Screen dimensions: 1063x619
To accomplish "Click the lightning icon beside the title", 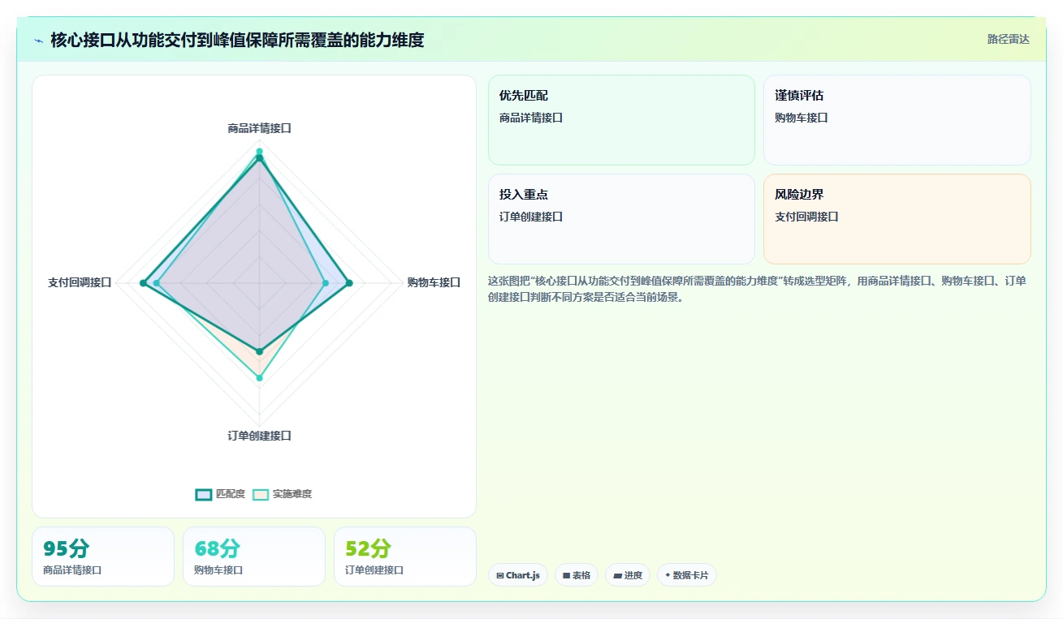I will pos(39,40).
